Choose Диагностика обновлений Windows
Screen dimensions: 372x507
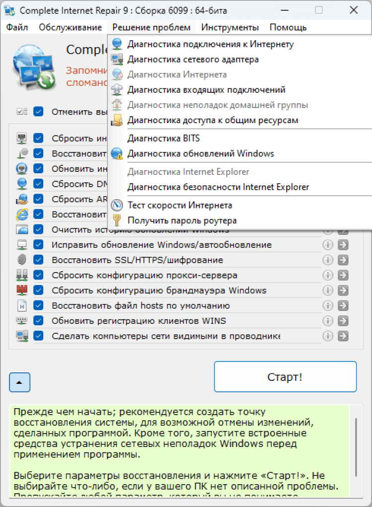(x=240, y=153)
